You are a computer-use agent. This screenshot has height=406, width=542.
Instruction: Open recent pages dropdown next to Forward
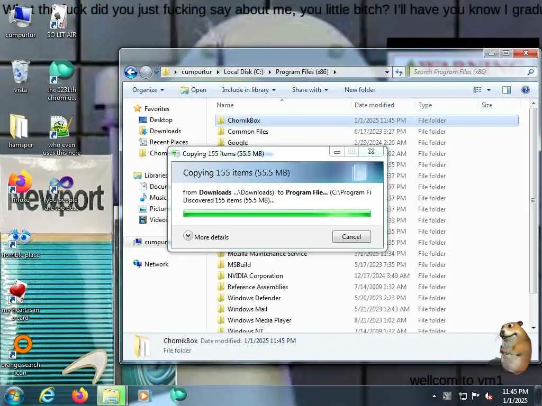156,72
